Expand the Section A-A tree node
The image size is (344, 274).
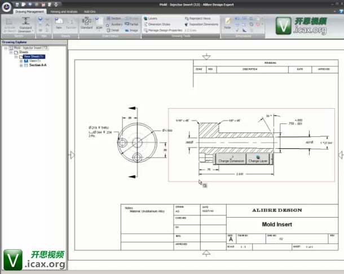click(21, 65)
